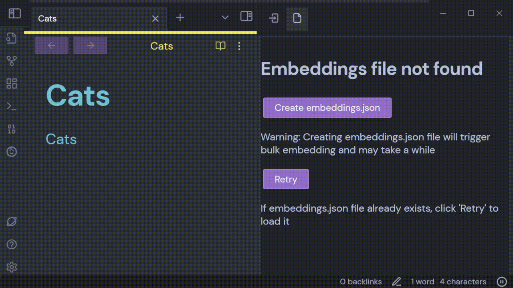Click the pause circle status bar icon
Viewport: 513px width, 288px height.
[x=501, y=282]
